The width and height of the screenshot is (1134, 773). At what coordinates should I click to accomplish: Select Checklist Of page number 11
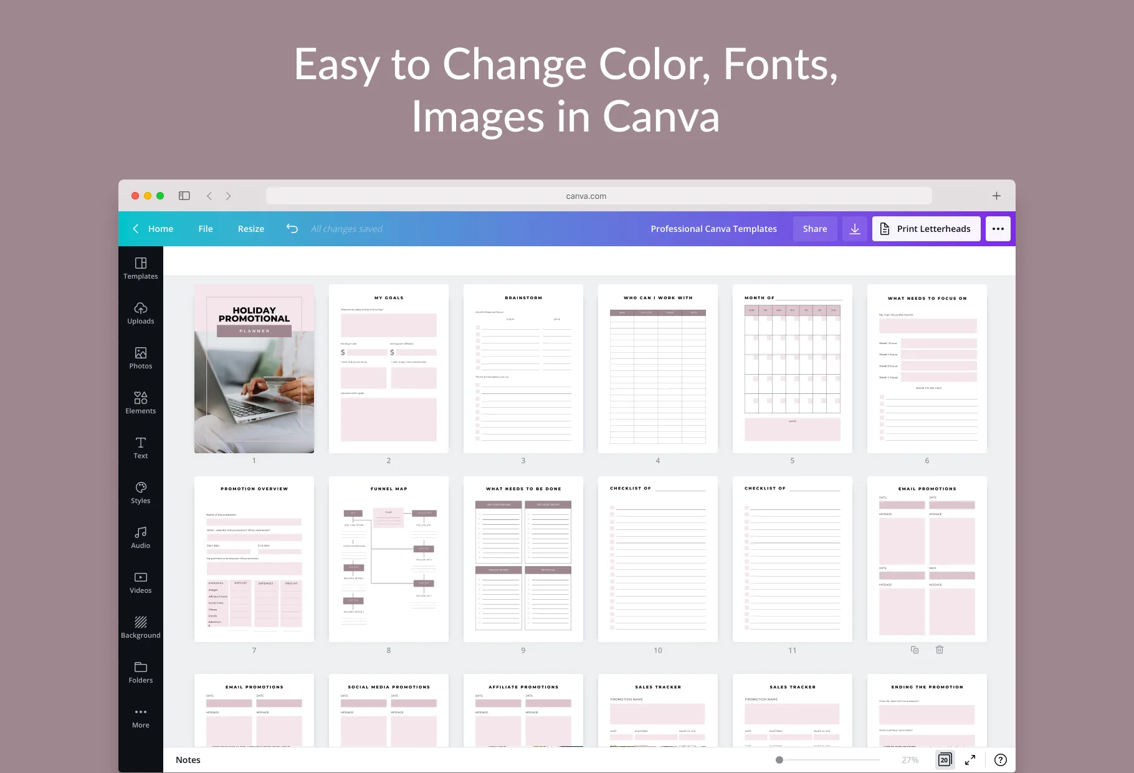pyautogui.click(x=793, y=559)
